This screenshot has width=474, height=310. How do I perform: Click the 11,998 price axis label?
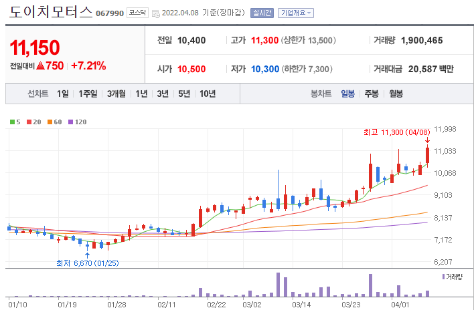tap(445, 129)
